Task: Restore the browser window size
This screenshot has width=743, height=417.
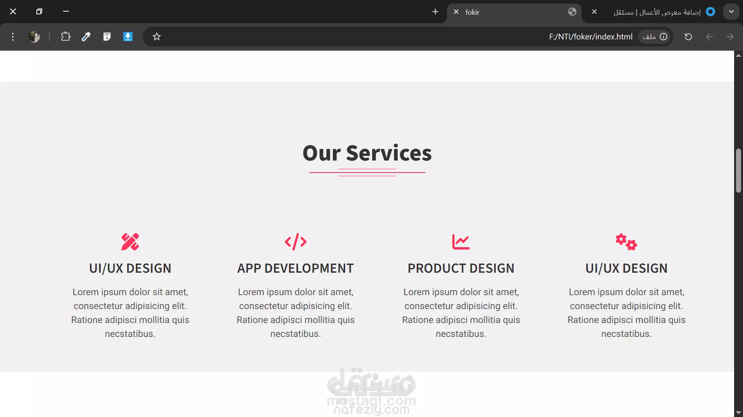Action: coord(39,12)
